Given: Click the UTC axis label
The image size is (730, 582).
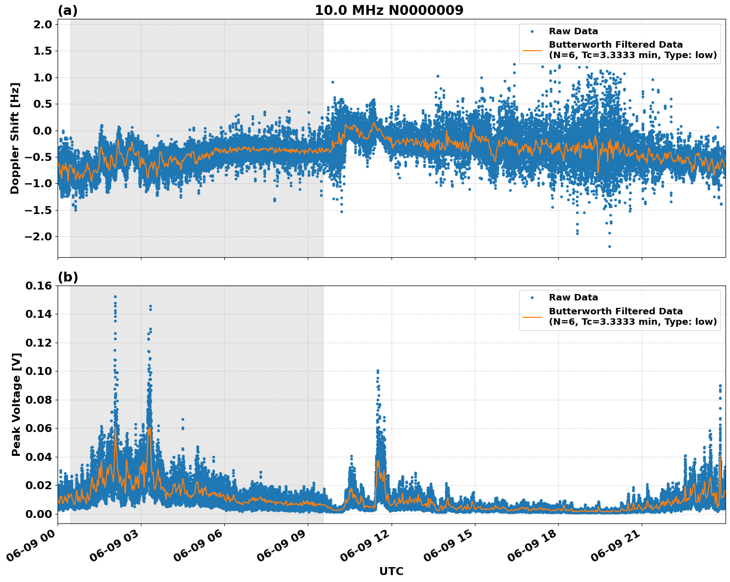Looking at the screenshot, I should (x=392, y=571).
